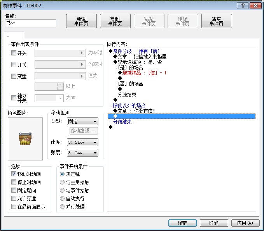The image size is (264, 231).
Task: Select the 条件分歧：持有[信] command line
Action: pos(134,51)
